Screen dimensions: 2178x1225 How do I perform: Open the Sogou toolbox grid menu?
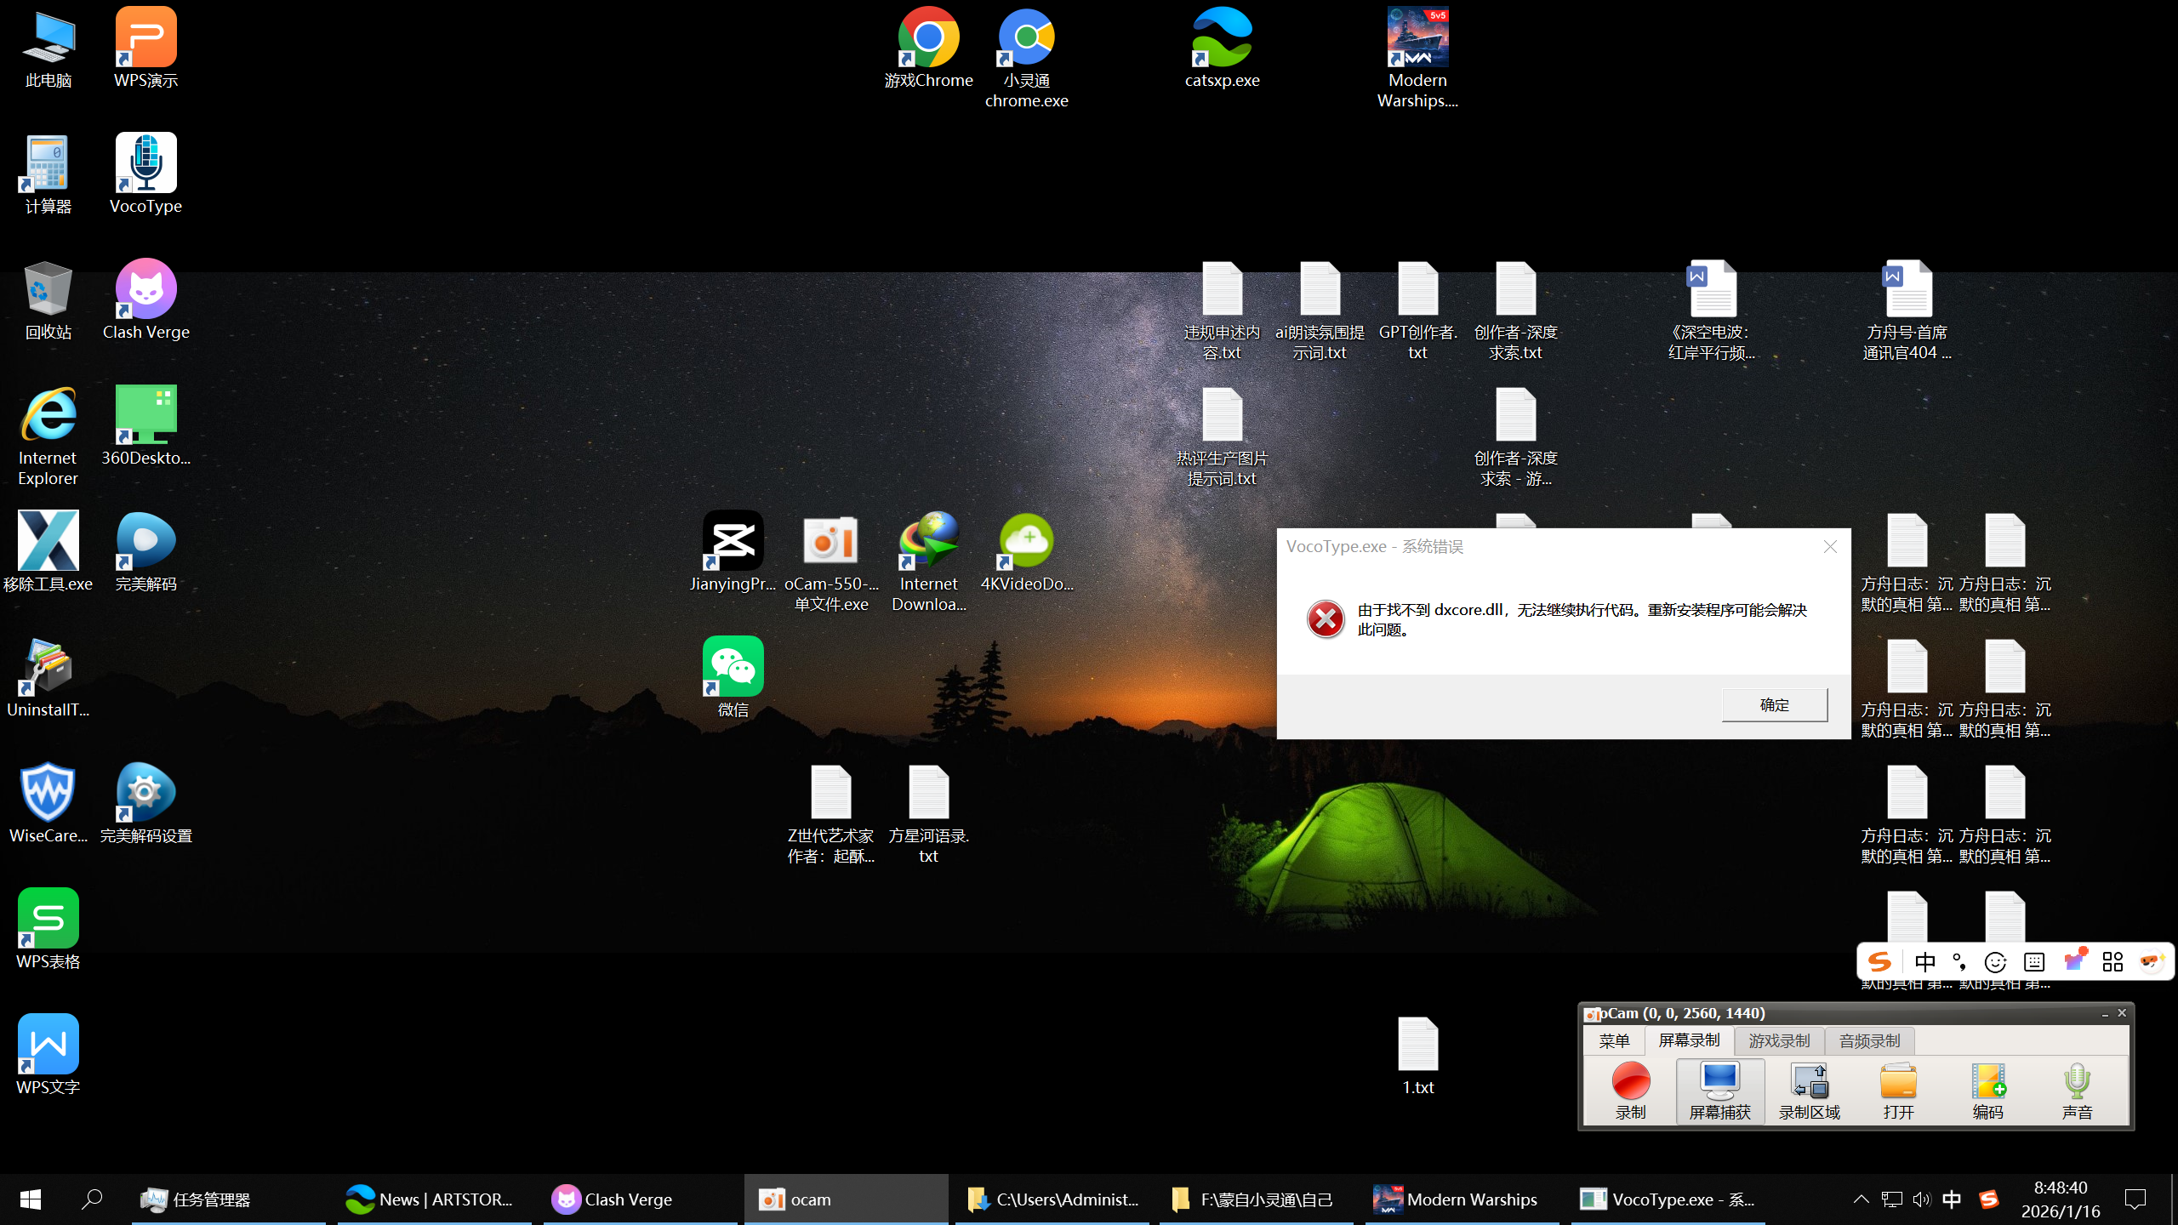click(2112, 962)
